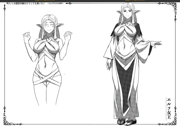
Task: Click the vertical エルフ女王 caption label
Action: click(x=169, y=109)
